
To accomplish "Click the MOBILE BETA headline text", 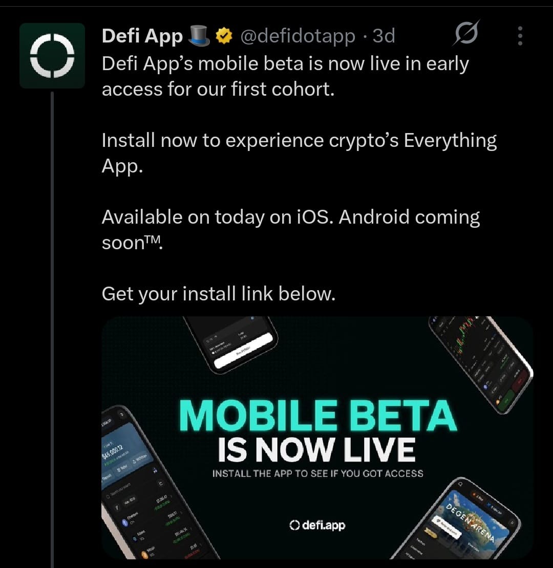I will [x=318, y=415].
